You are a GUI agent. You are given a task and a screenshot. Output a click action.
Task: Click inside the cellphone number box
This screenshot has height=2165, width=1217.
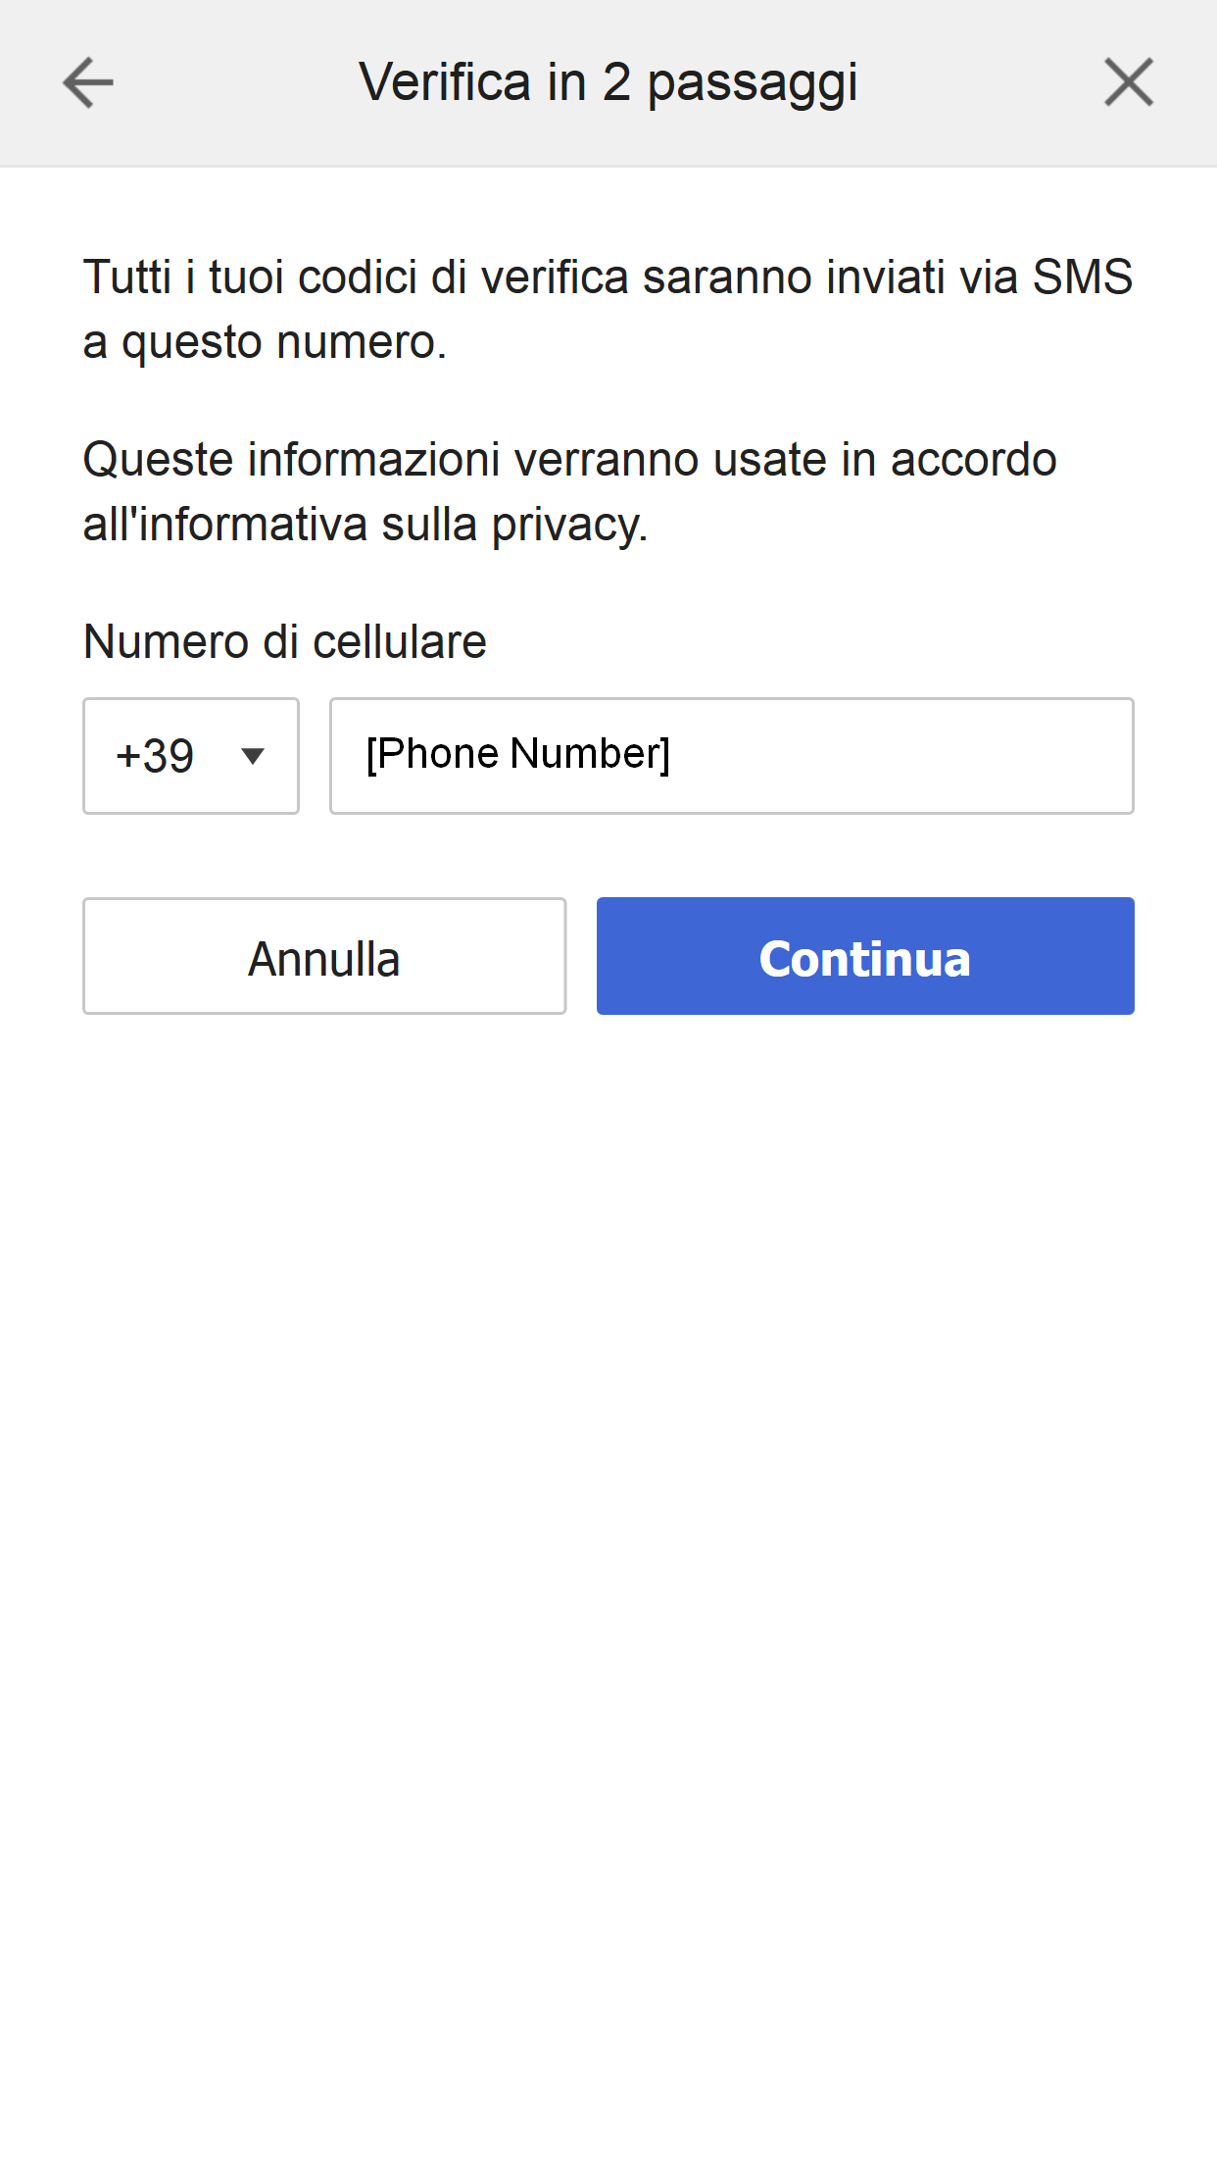pos(731,756)
